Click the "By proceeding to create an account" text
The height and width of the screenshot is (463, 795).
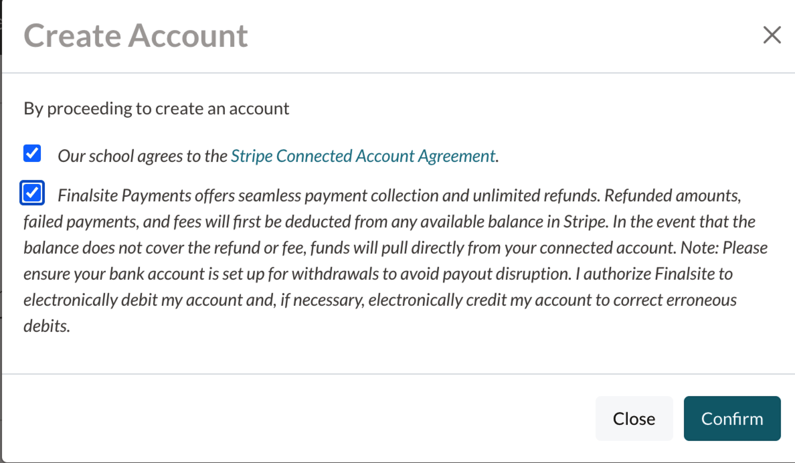[156, 108]
